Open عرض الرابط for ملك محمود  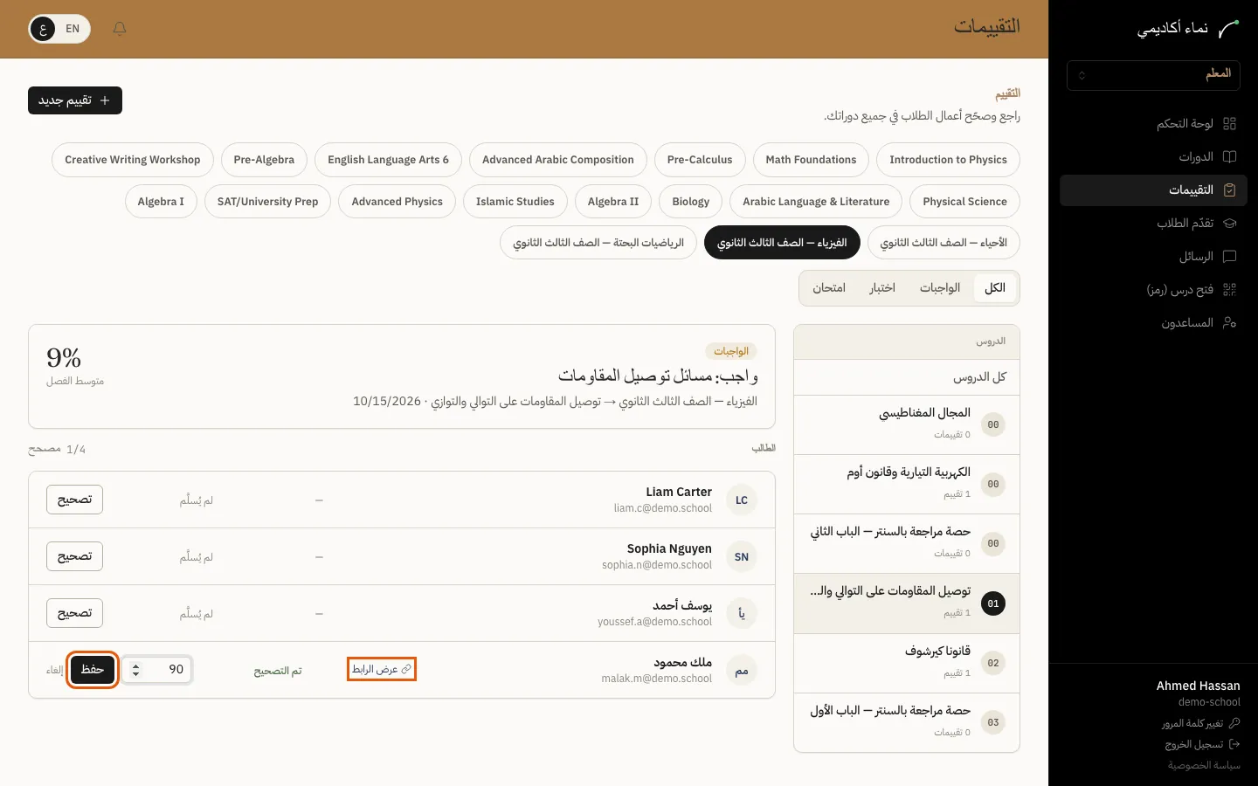coord(382,669)
